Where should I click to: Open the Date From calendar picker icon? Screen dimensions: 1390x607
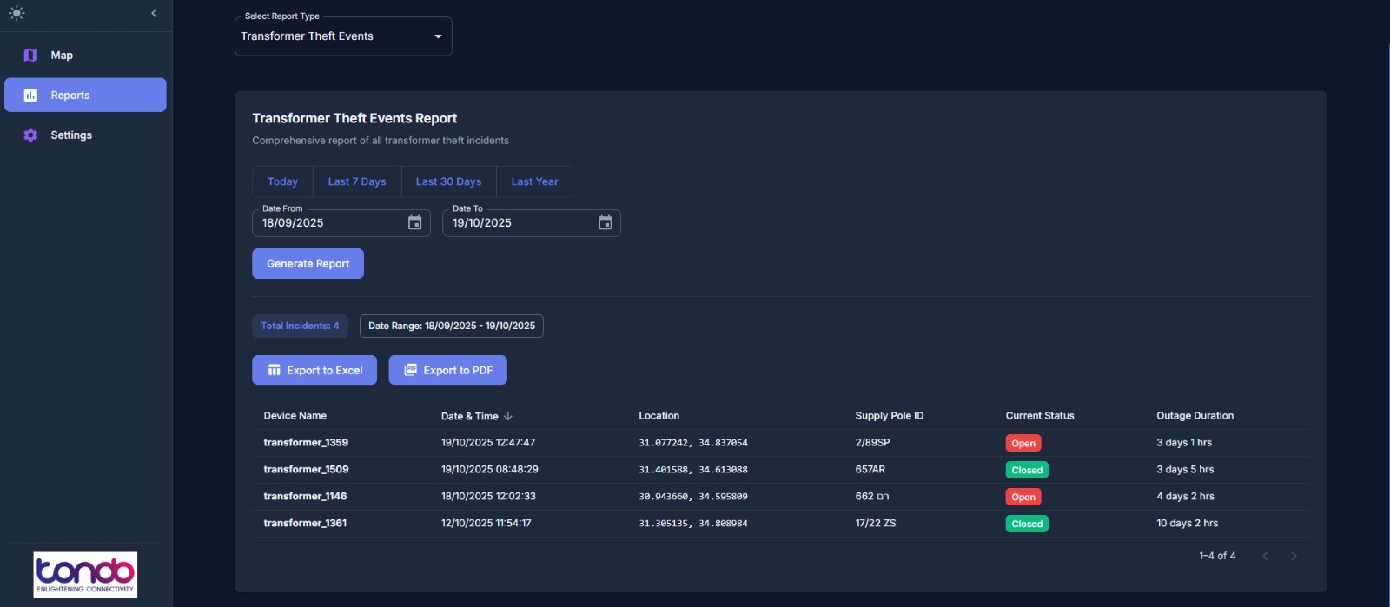[x=415, y=223]
